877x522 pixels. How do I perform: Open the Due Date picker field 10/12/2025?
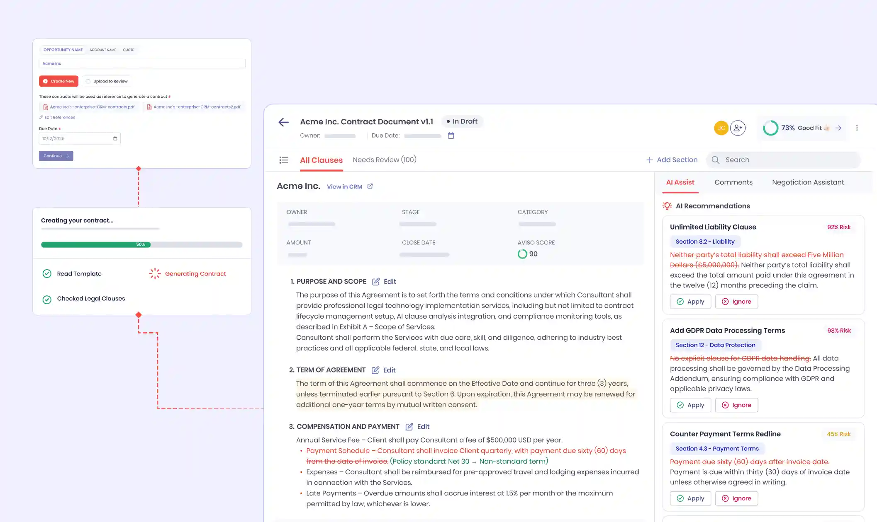79,138
